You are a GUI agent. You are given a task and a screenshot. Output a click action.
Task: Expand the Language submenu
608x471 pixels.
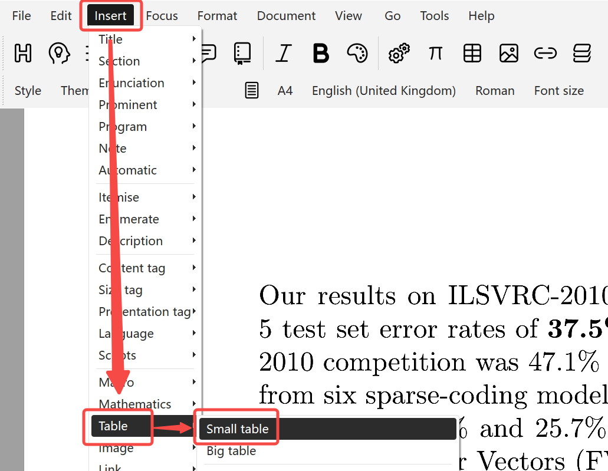(x=146, y=334)
